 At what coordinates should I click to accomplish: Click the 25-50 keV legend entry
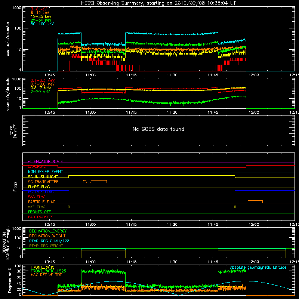pos(41,20)
